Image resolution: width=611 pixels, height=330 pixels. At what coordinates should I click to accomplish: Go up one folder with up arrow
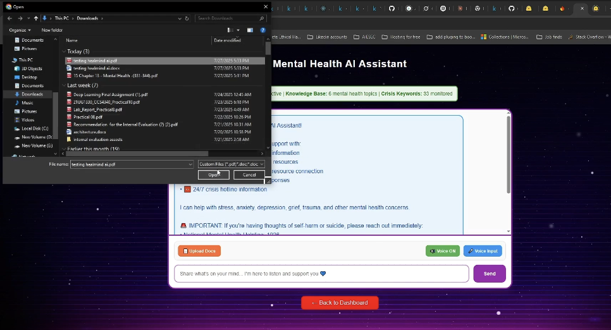[35, 18]
